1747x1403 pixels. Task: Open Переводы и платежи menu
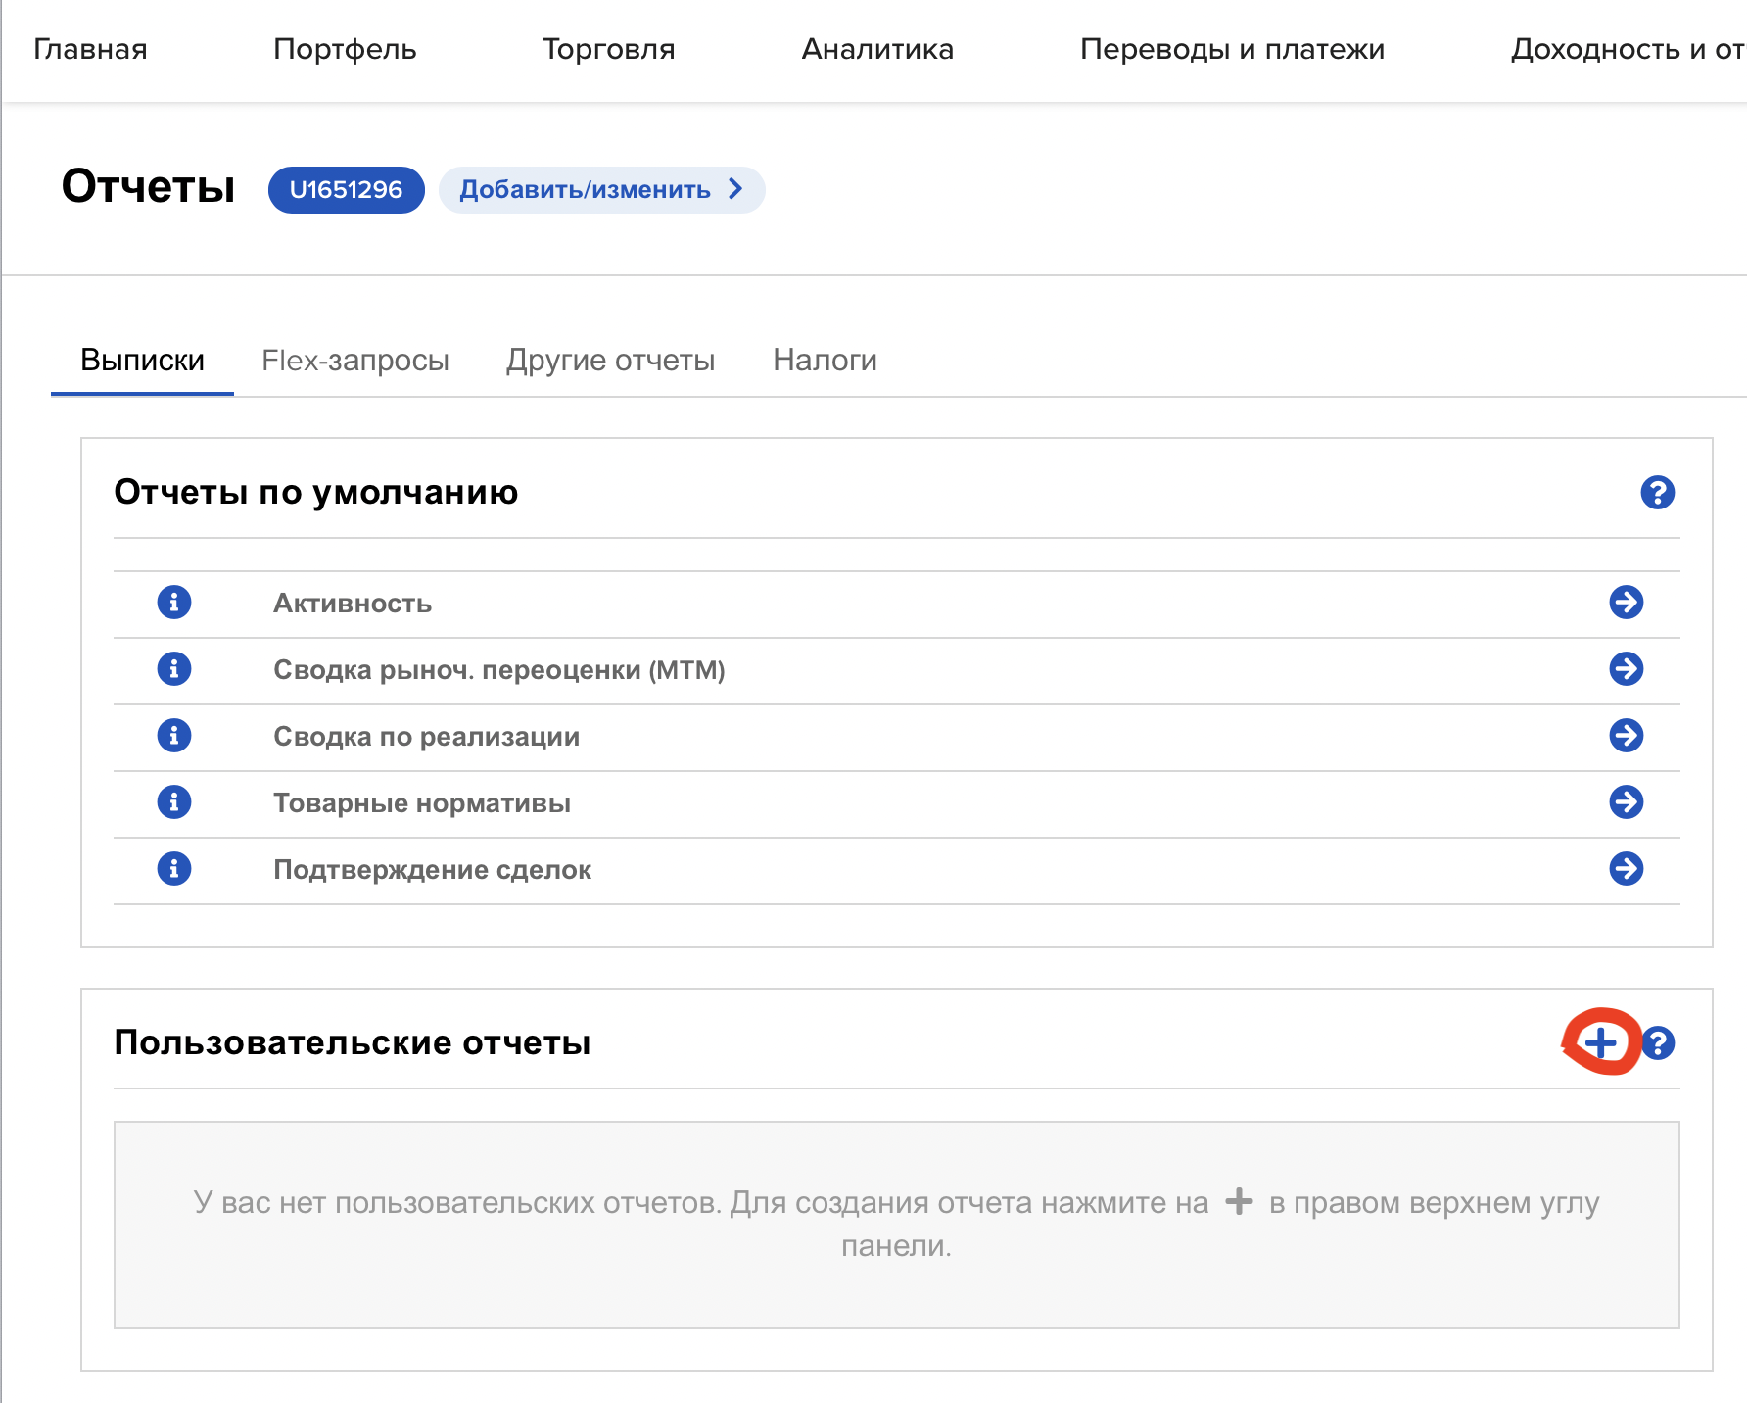click(1232, 49)
